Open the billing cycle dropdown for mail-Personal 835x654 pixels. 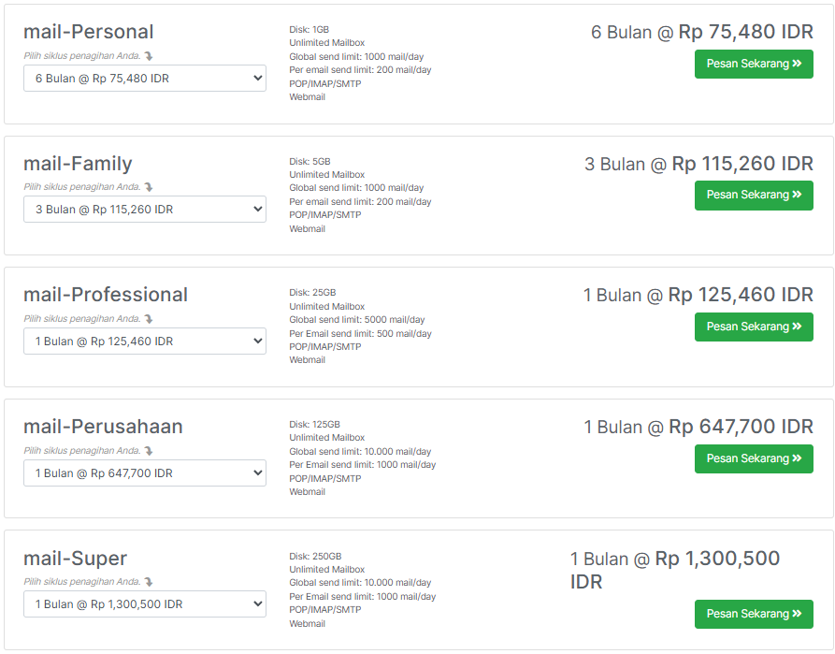(x=145, y=79)
